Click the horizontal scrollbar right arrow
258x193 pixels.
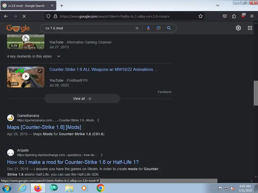[x=252, y=181]
